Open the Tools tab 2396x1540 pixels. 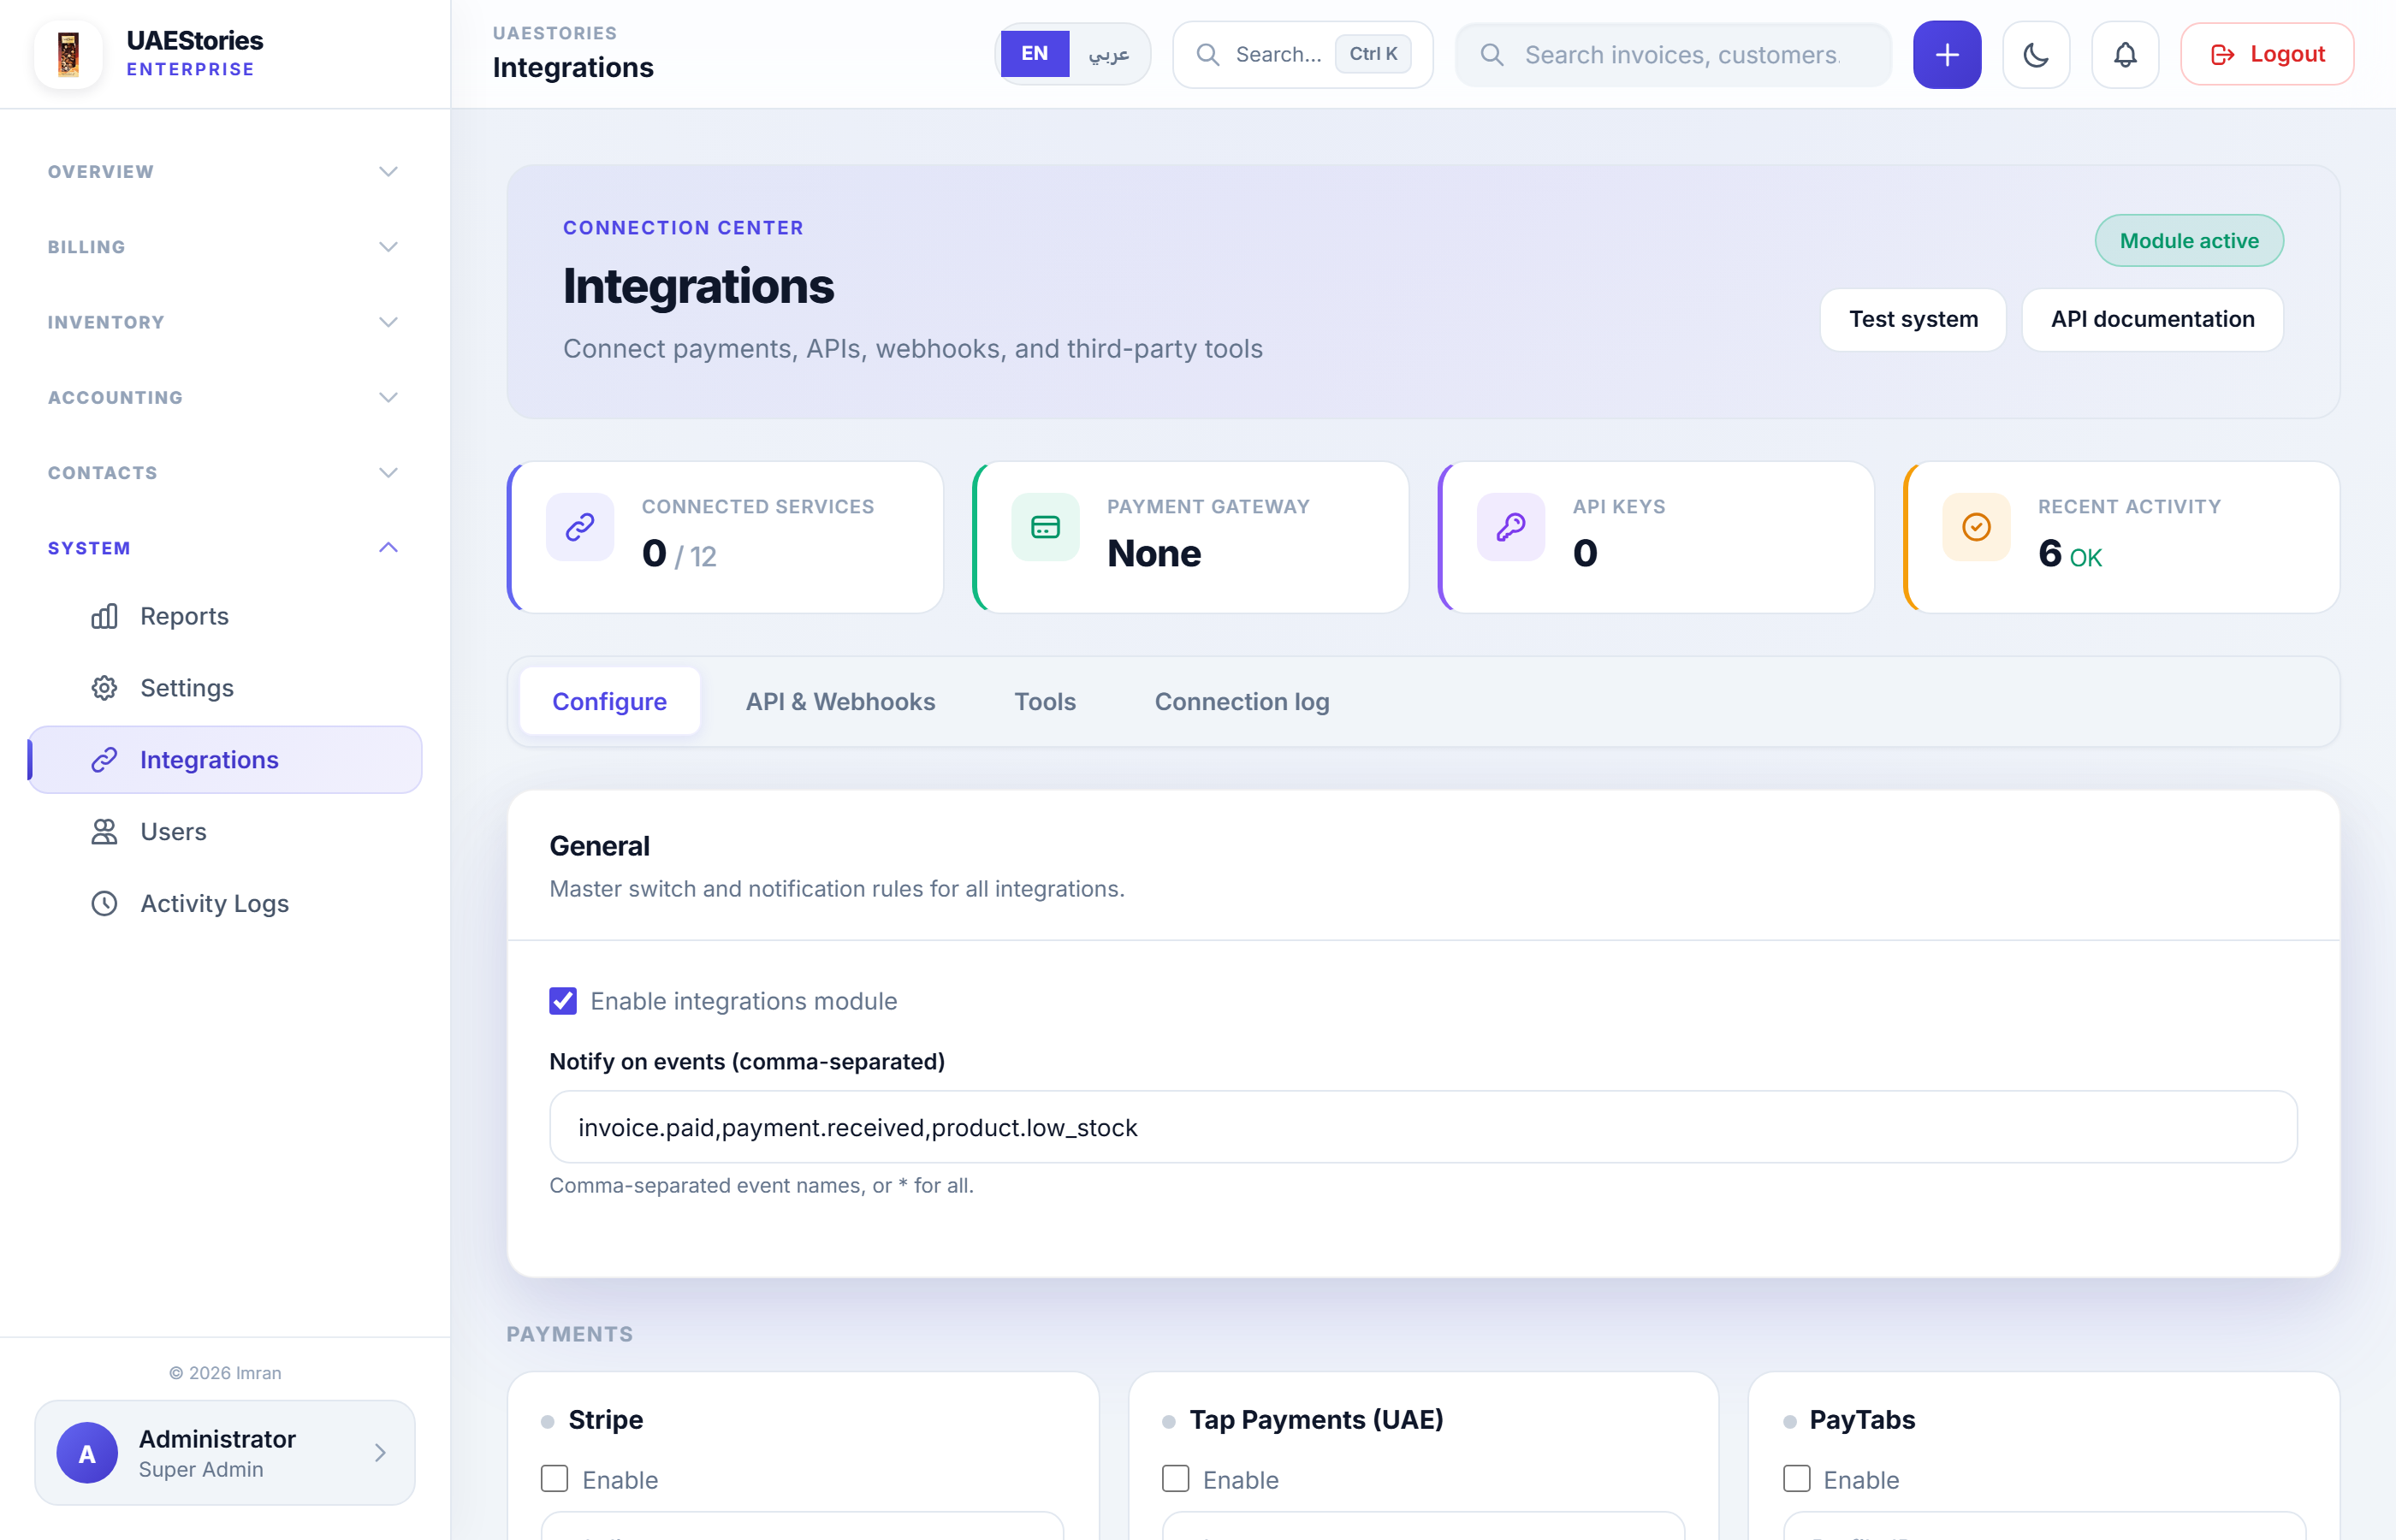(x=1045, y=702)
